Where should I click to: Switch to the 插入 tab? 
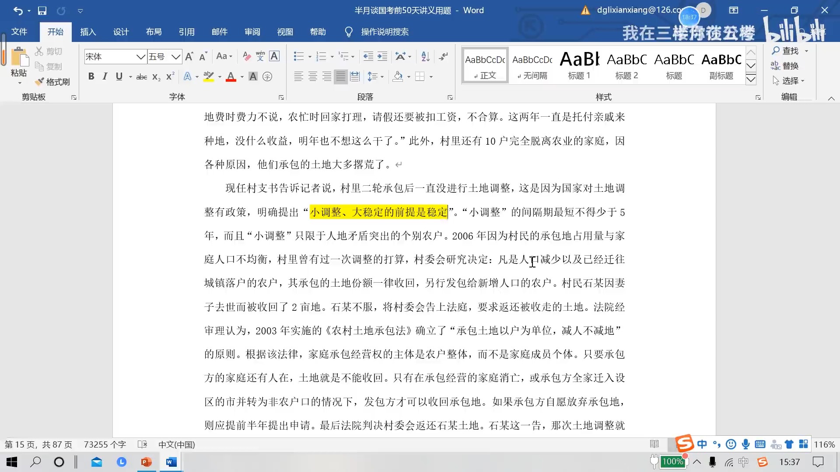coord(88,31)
